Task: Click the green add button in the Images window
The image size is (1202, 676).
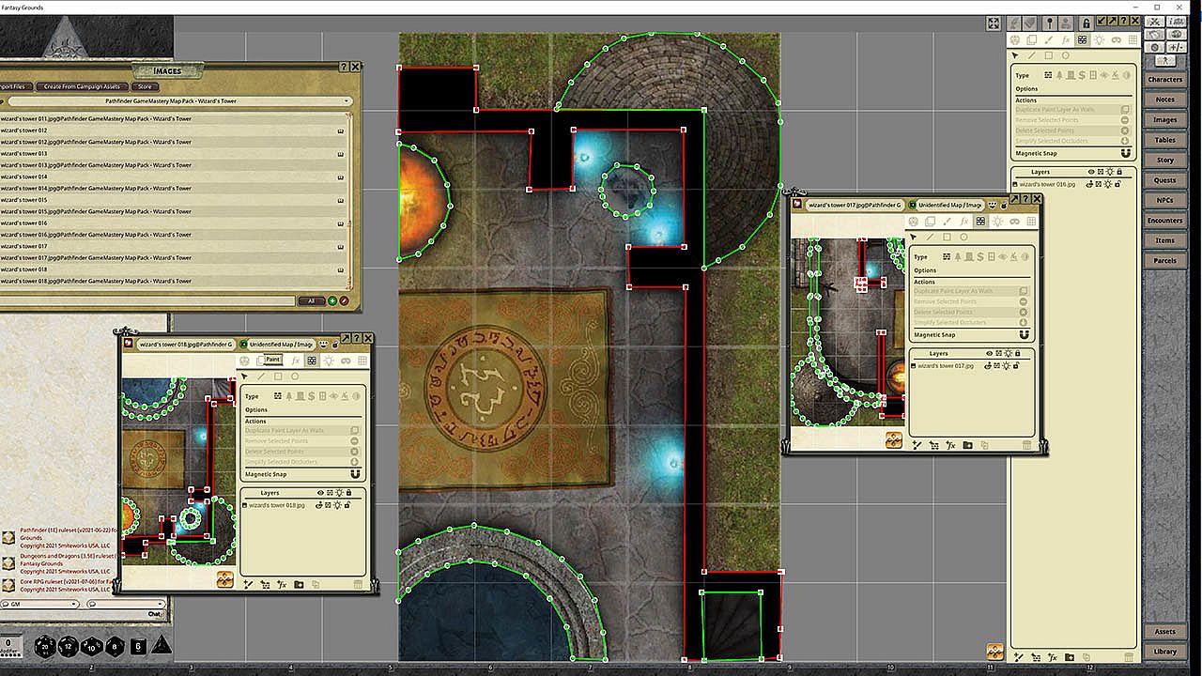Action: (x=331, y=301)
